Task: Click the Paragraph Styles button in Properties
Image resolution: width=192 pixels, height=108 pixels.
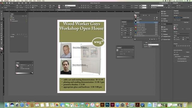Action: (178, 18)
